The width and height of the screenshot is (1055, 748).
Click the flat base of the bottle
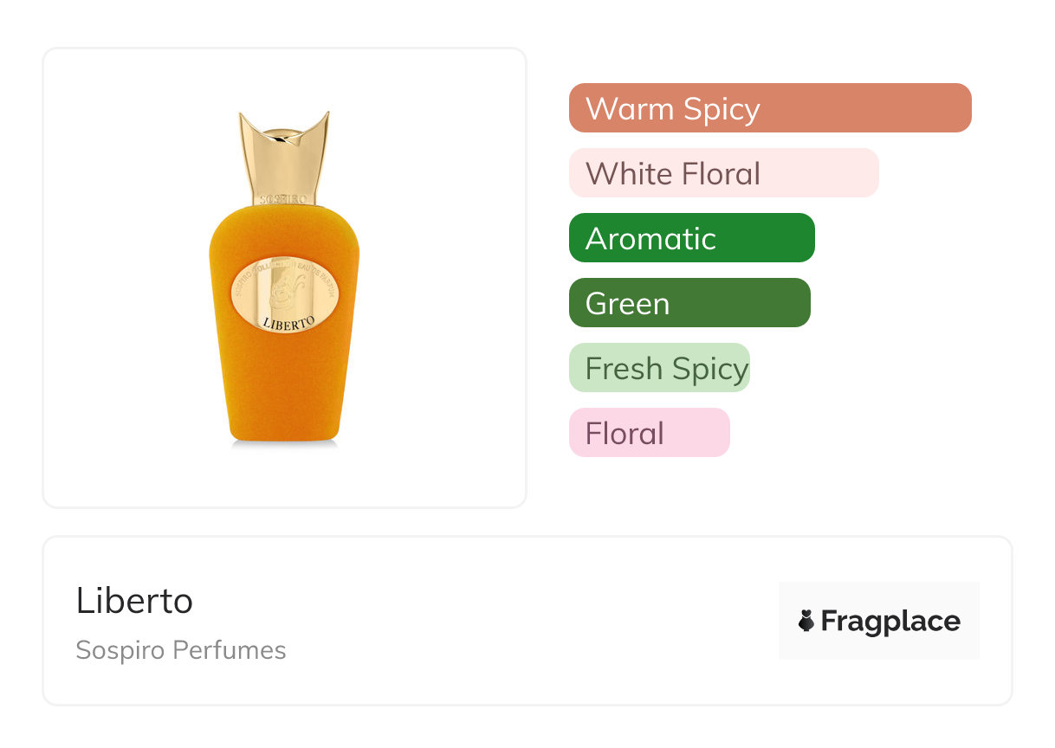pos(284,436)
